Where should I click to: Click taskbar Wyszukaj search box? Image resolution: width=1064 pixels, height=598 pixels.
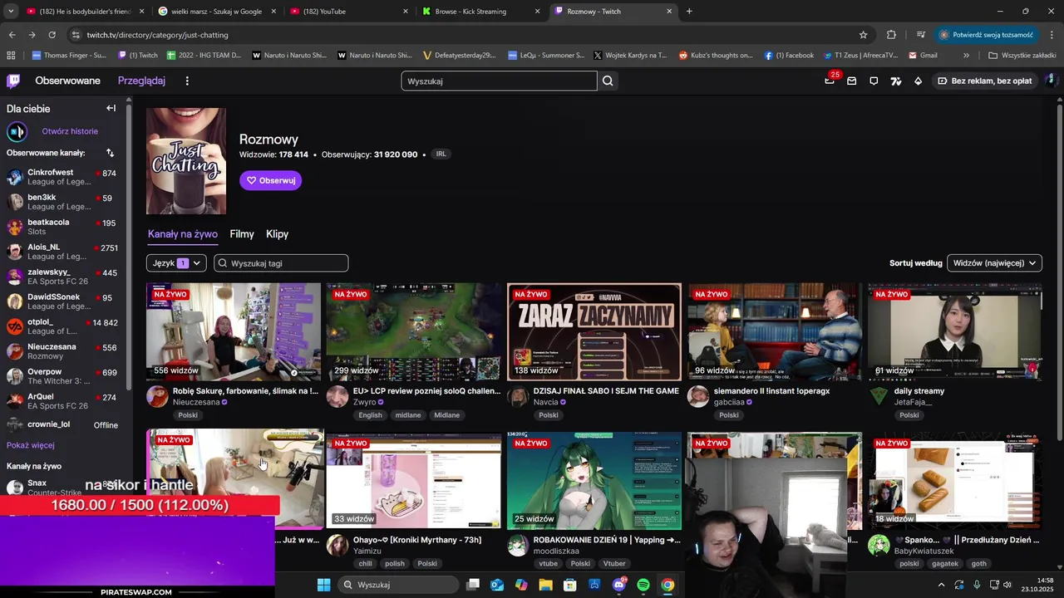pyautogui.click(x=398, y=585)
